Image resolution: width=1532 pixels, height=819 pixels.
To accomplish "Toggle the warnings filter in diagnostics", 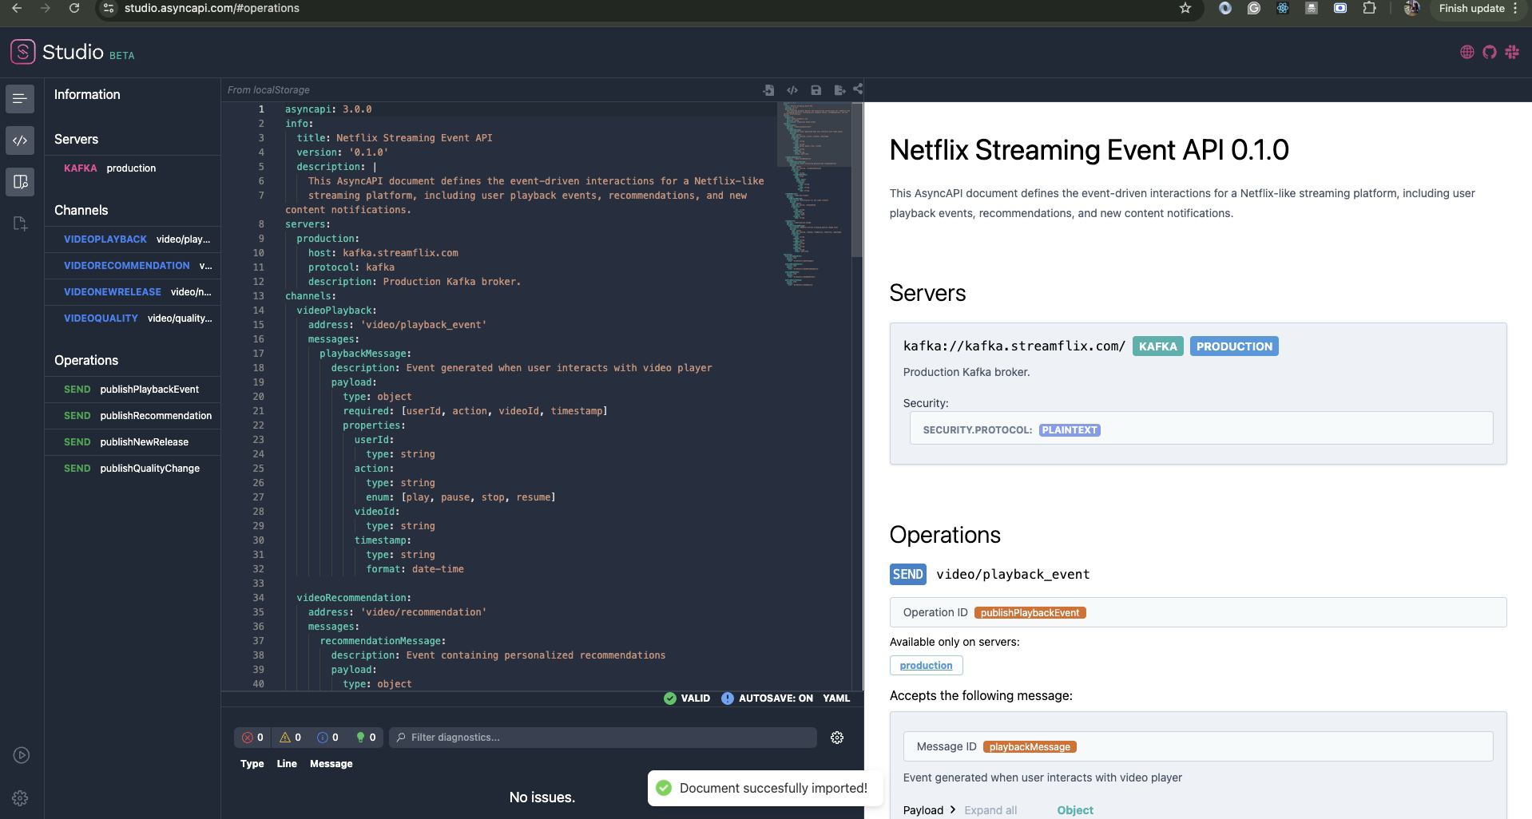I will [291, 738].
